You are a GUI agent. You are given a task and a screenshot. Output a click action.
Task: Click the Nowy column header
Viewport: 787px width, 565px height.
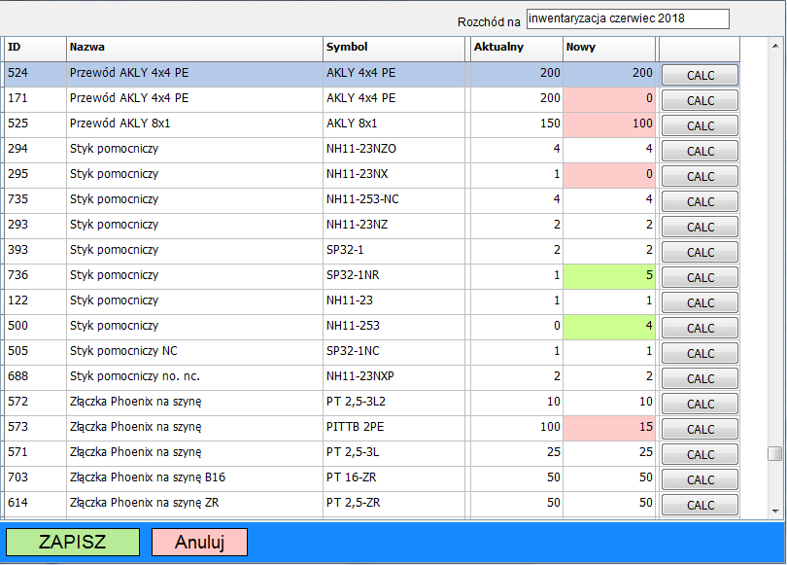pyautogui.click(x=609, y=49)
